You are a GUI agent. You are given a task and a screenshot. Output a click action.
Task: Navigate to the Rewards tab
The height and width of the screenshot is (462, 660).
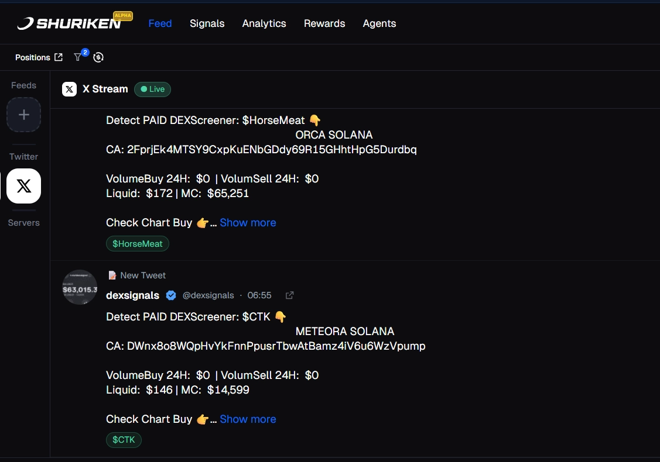point(324,23)
